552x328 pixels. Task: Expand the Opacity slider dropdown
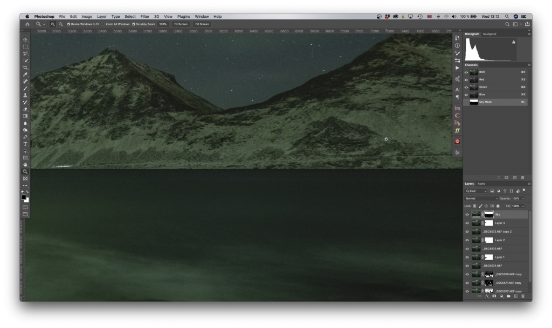523,199
